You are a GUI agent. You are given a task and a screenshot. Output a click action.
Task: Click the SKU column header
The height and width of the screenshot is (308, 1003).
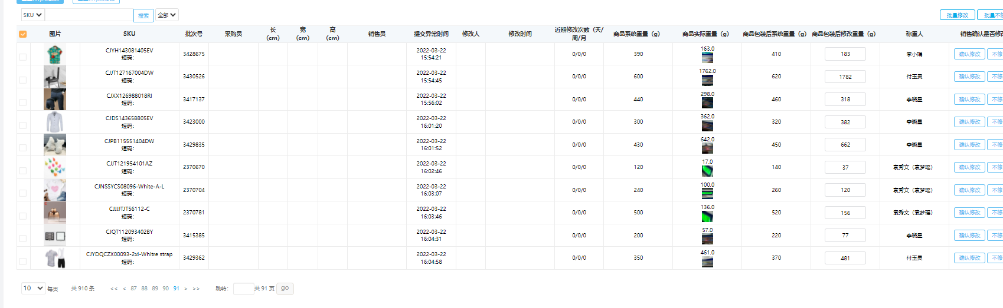[x=129, y=34]
